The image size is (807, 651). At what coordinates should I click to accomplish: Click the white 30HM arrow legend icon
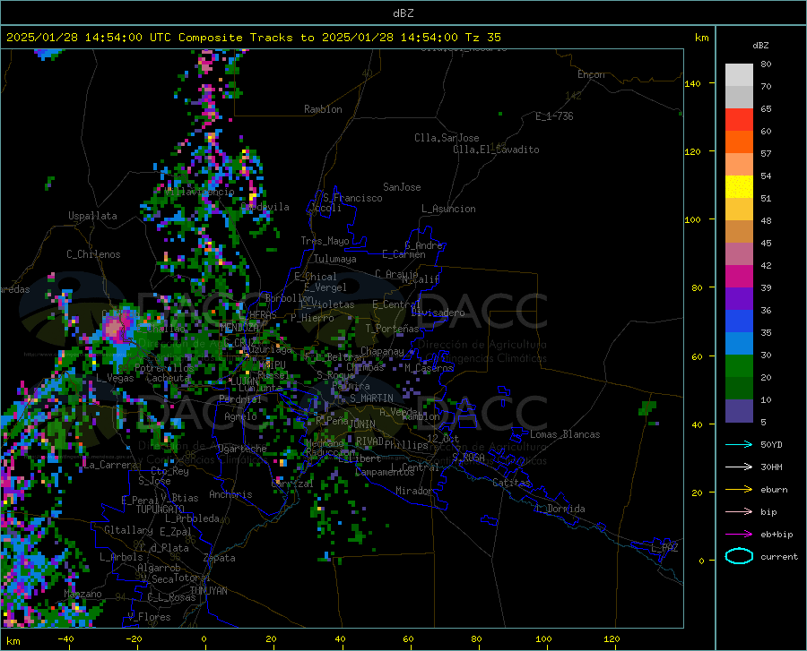739,467
